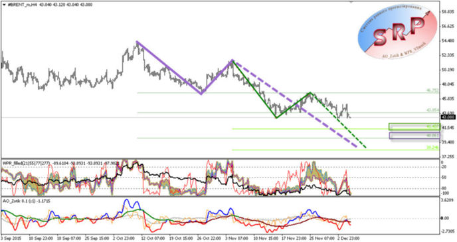Select the black current price tag 43.000
This screenshot has width=457, height=242.
pyautogui.click(x=448, y=117)
